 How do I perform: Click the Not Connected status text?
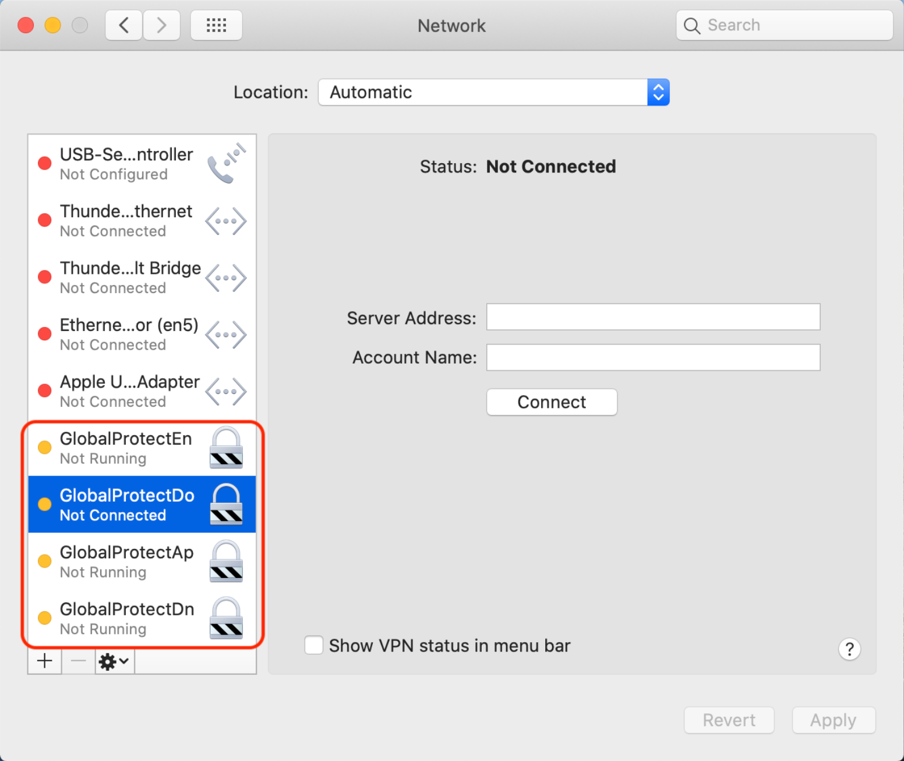[551, 167]
